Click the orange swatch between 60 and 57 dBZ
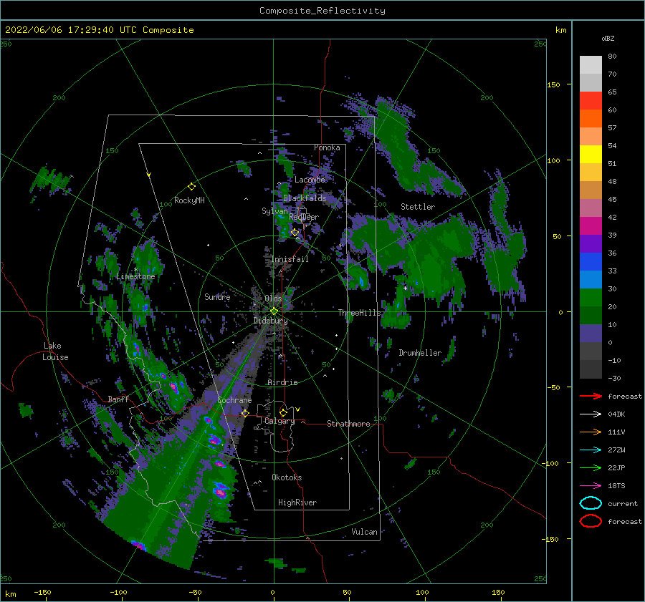The width and height of the screenshot is (645, 602). 591,119
